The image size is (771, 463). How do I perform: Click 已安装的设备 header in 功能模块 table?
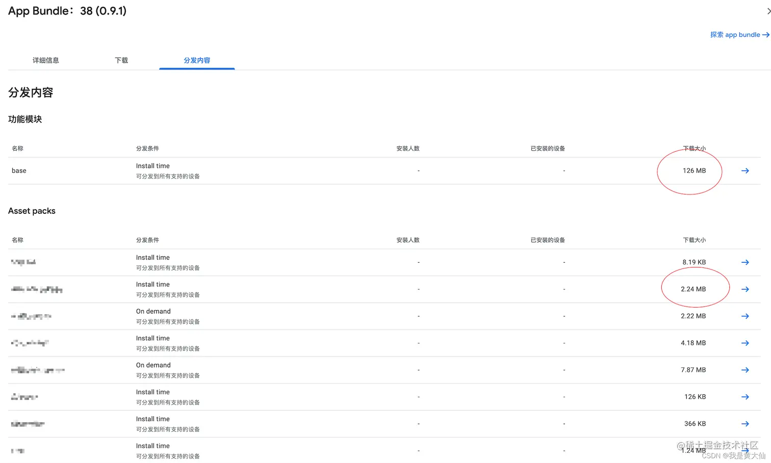548,148
